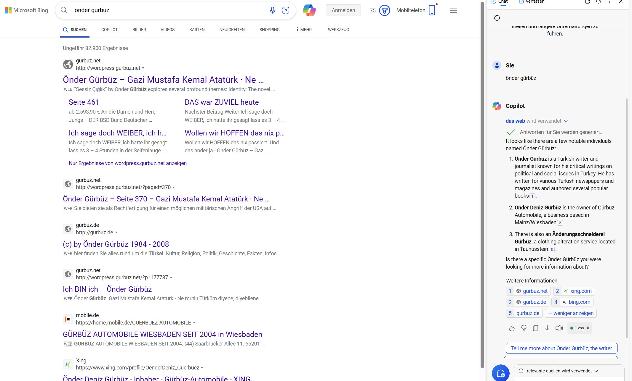The height and width of the screenshot is (381, 632).
Task: Open 'Önder Gürbüz – Gazi Mustafa Kemal Atatürk' result
Action: pos(163,80)
